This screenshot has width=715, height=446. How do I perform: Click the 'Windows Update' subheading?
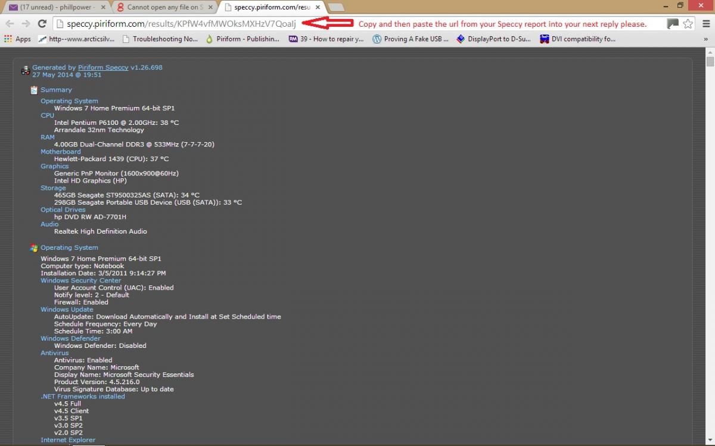pos(67,309)
